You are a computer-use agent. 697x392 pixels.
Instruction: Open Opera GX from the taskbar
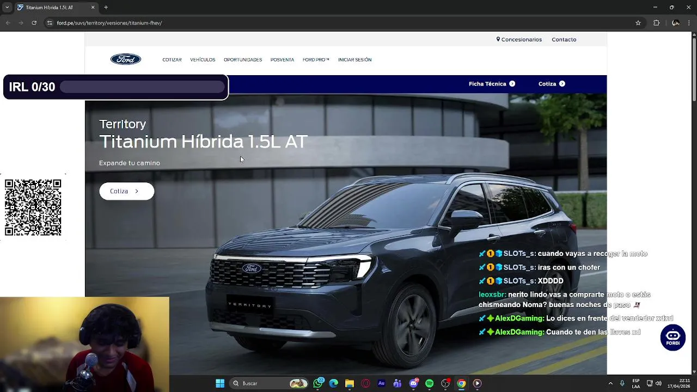(365, 383)
